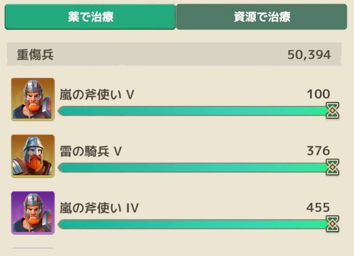The image size is (354, 256).
Task: Edit the 100 heal count value
Action: pos(318,94)
